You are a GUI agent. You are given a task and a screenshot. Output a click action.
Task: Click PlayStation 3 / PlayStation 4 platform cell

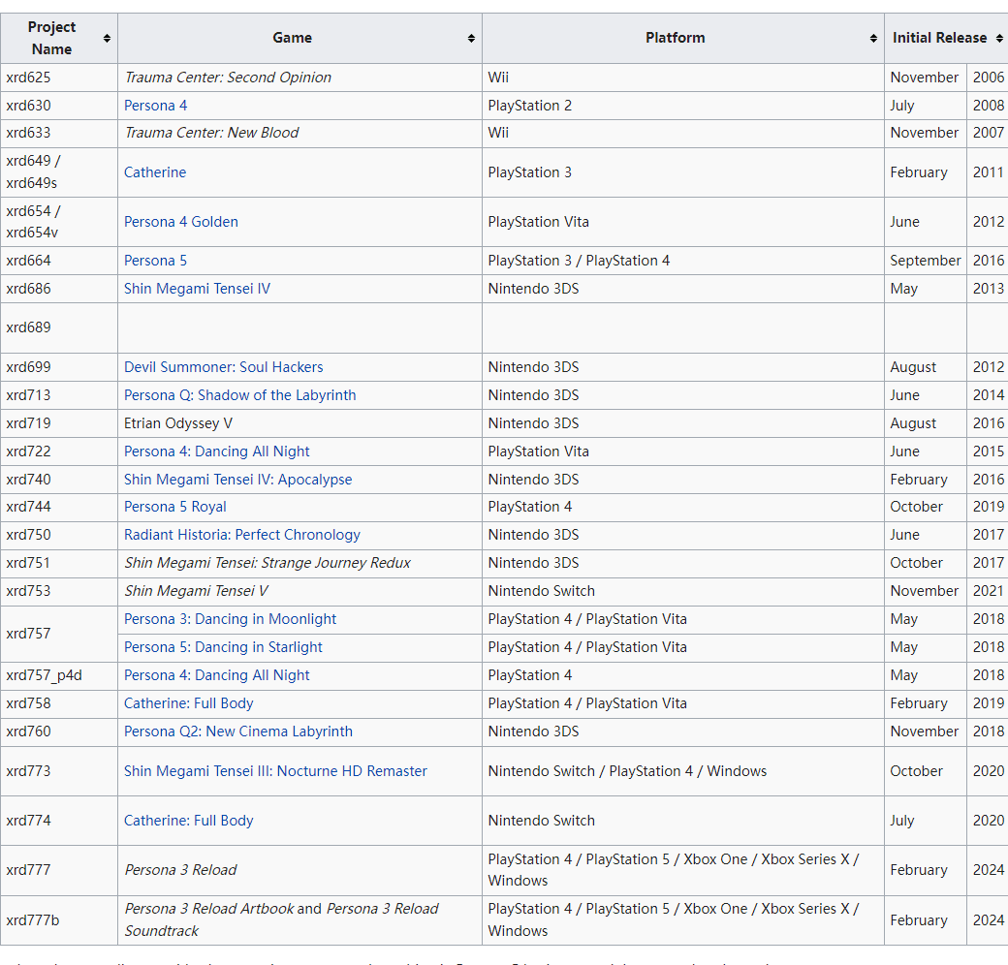pos(682,261)
